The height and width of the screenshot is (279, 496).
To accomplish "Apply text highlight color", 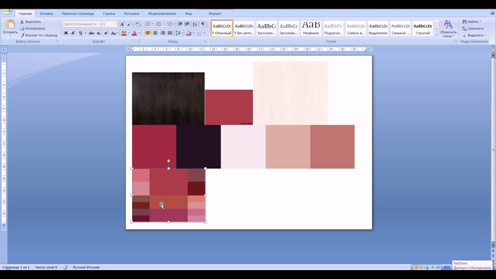I will 124,33.
